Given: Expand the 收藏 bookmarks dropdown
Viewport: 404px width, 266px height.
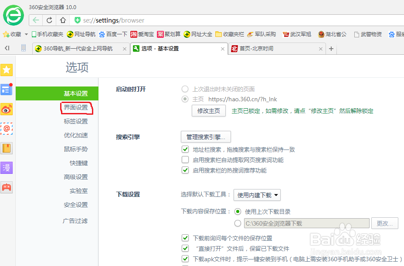Looking at the screenshot, I should click(26, 34).
